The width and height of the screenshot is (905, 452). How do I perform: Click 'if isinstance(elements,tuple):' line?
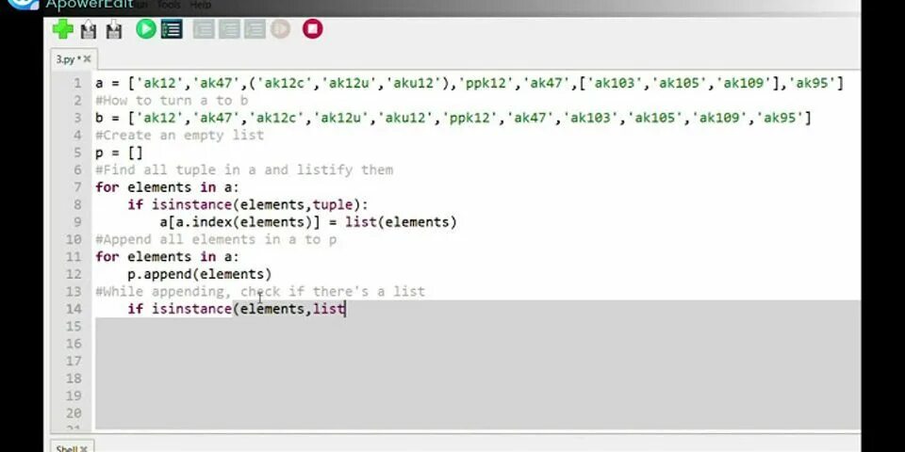pos(248,204)
